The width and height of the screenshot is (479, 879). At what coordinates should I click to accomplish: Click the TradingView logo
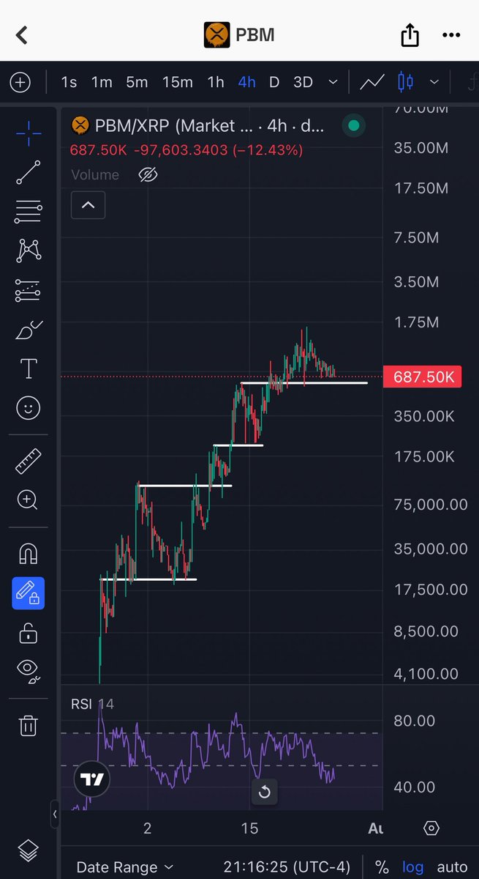click(x=91, y=779)
